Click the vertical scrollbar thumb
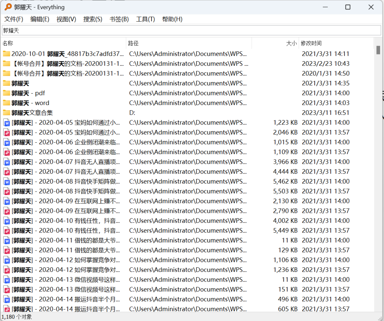The width and height of the screenshot is (384, 321). coord(378,50)
